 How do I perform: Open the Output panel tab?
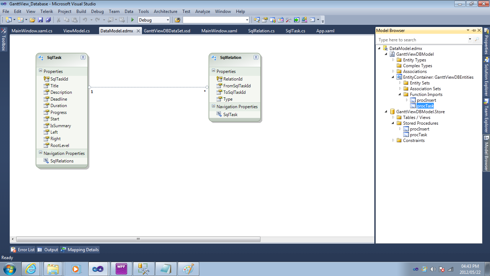coord(48,250)
